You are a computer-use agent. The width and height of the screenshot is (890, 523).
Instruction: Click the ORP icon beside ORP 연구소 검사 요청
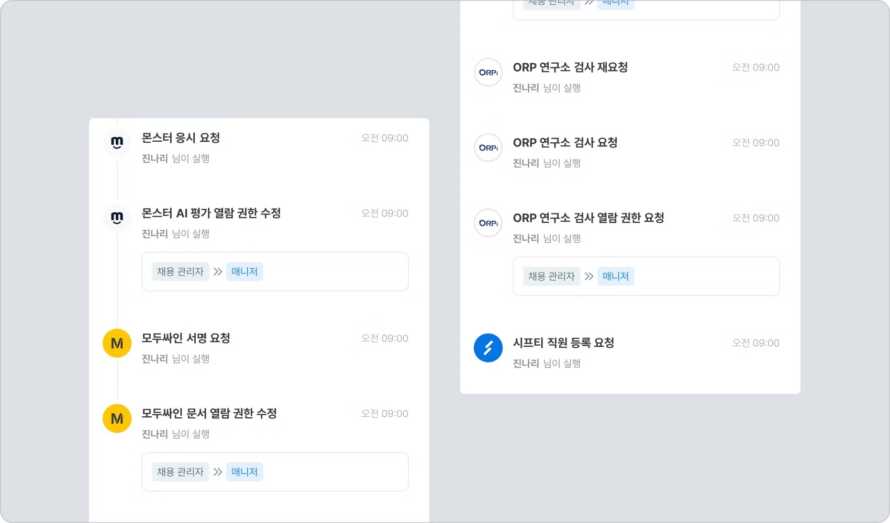click(488, 147)
